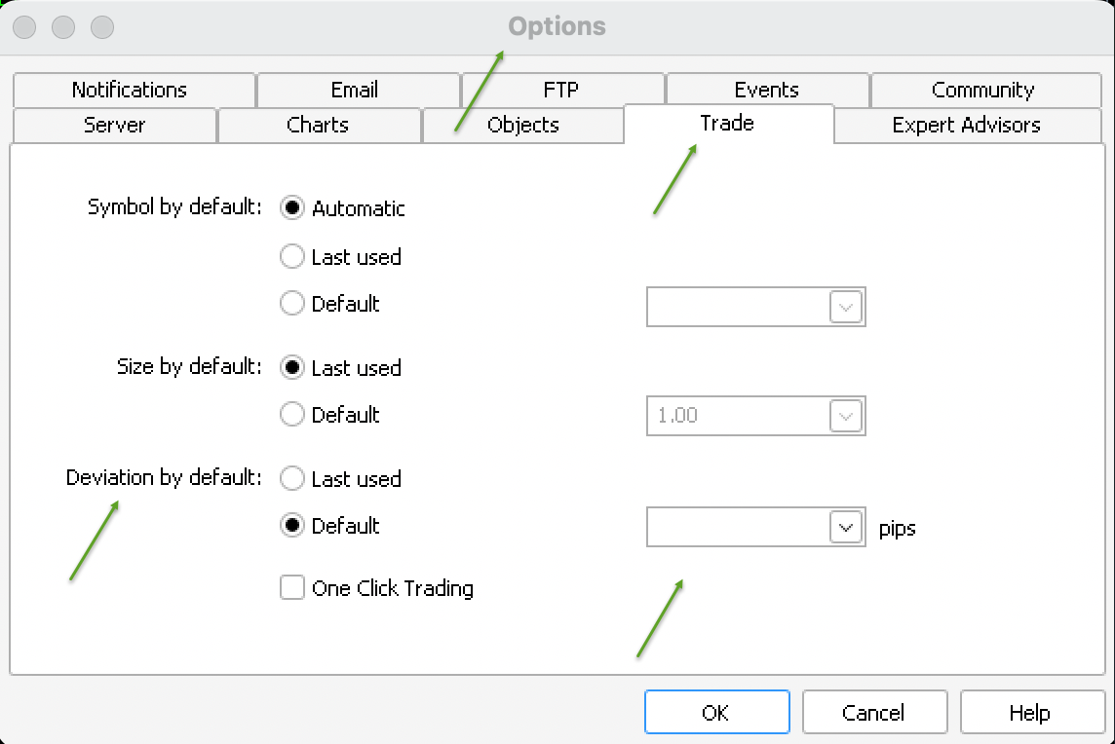Select Default option under Size by default
Viewport: 1115px width, 744px height.
[292, 415]
